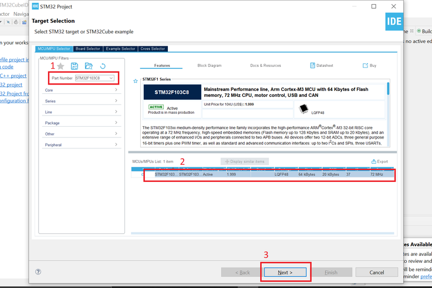Click the ACTIVE status badge
The height and width of the screenshot is (288, 432).
pyautogui.click(x=156, y=107)
